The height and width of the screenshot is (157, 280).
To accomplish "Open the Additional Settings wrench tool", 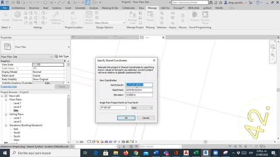I will [x=56, y=14].
